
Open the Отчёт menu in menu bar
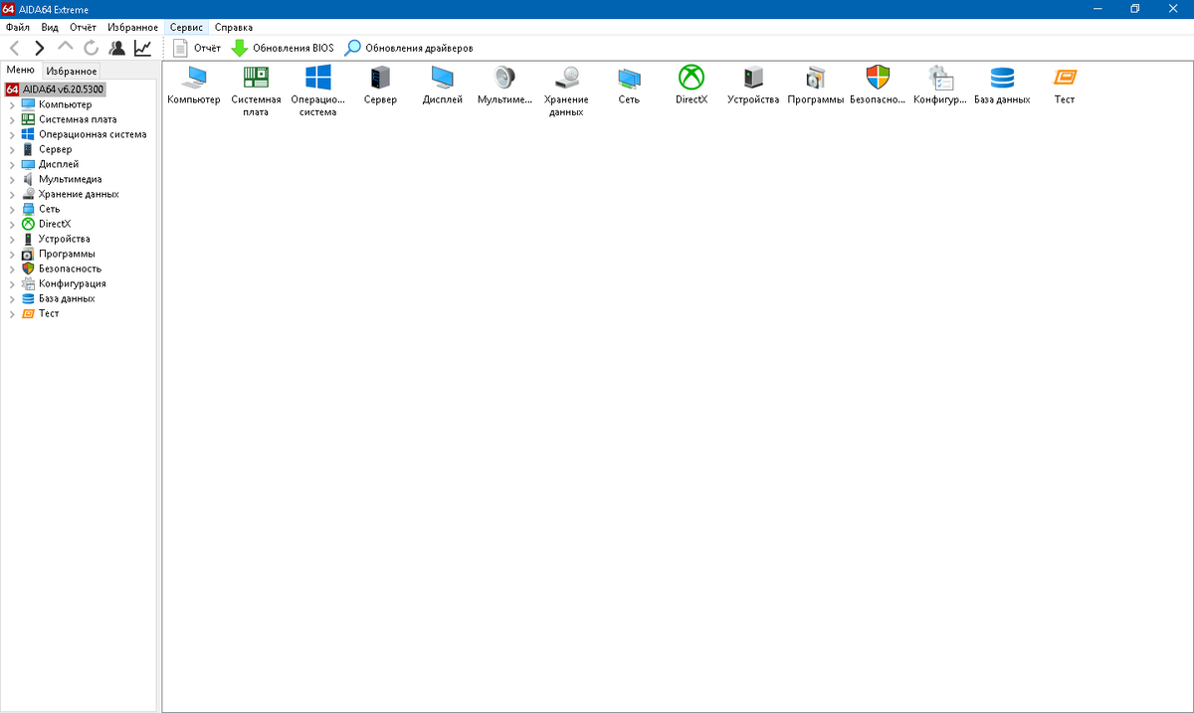84,27
